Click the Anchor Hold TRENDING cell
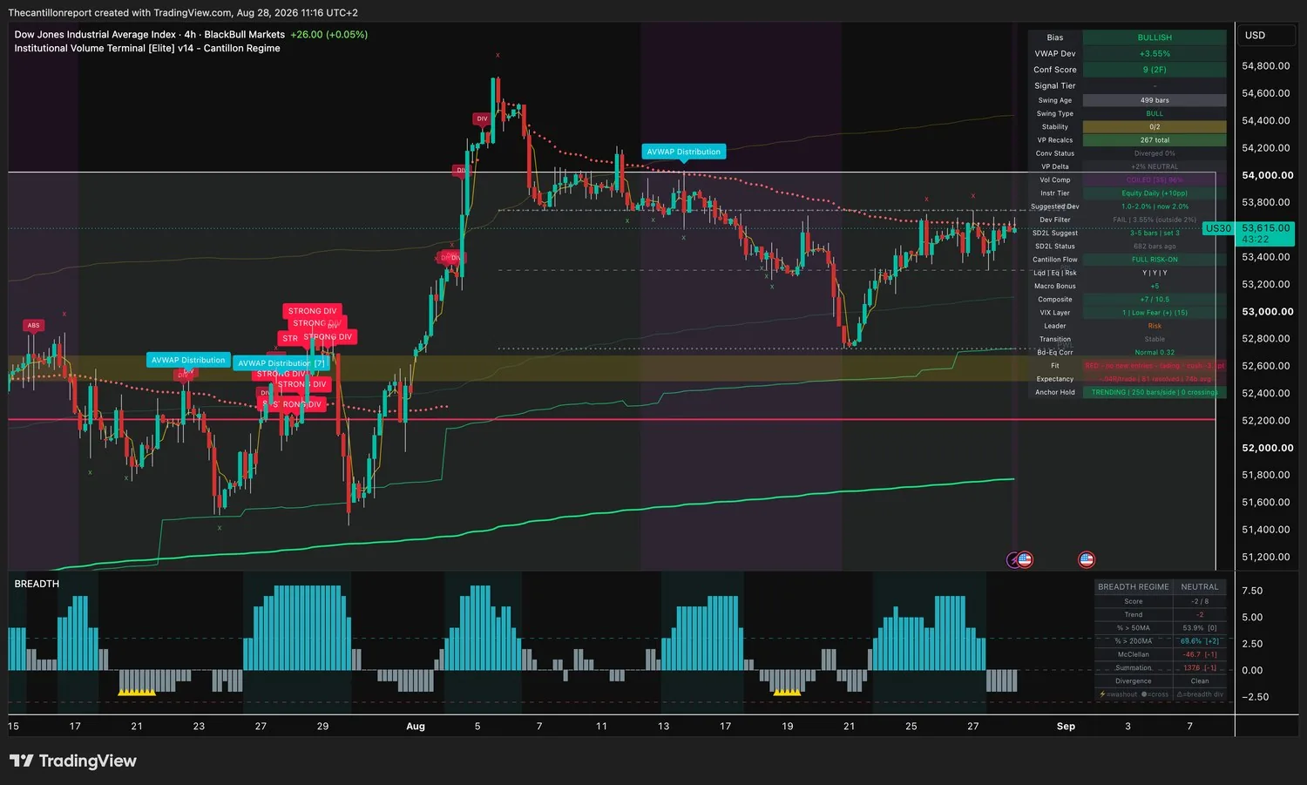Image resolution: width=1307 pixels, height=785 pixels. tap(1155, 392)
